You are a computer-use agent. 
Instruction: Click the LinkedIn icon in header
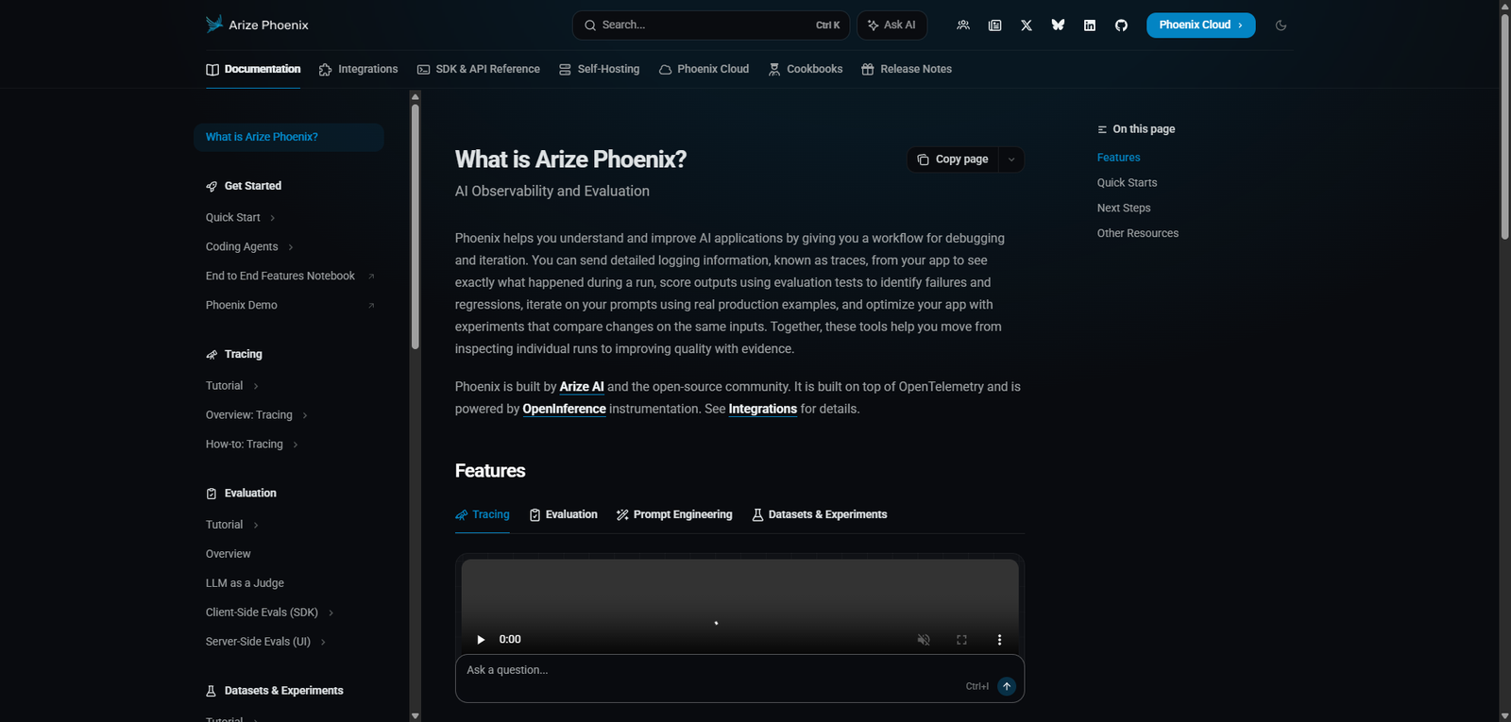click(x=1090, y=25)
